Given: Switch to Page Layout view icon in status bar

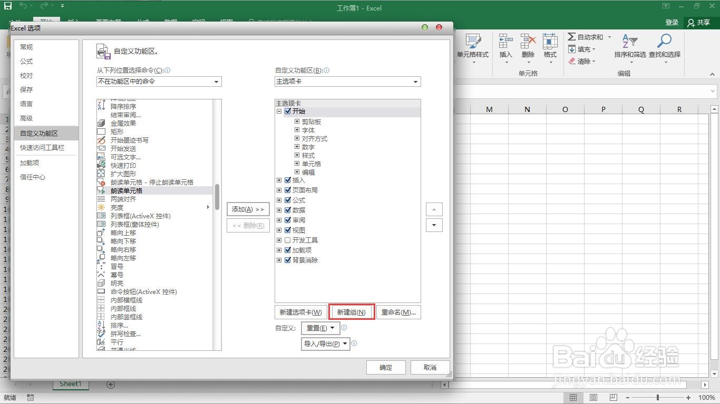Looking at the screenshot, I should 593,398.
